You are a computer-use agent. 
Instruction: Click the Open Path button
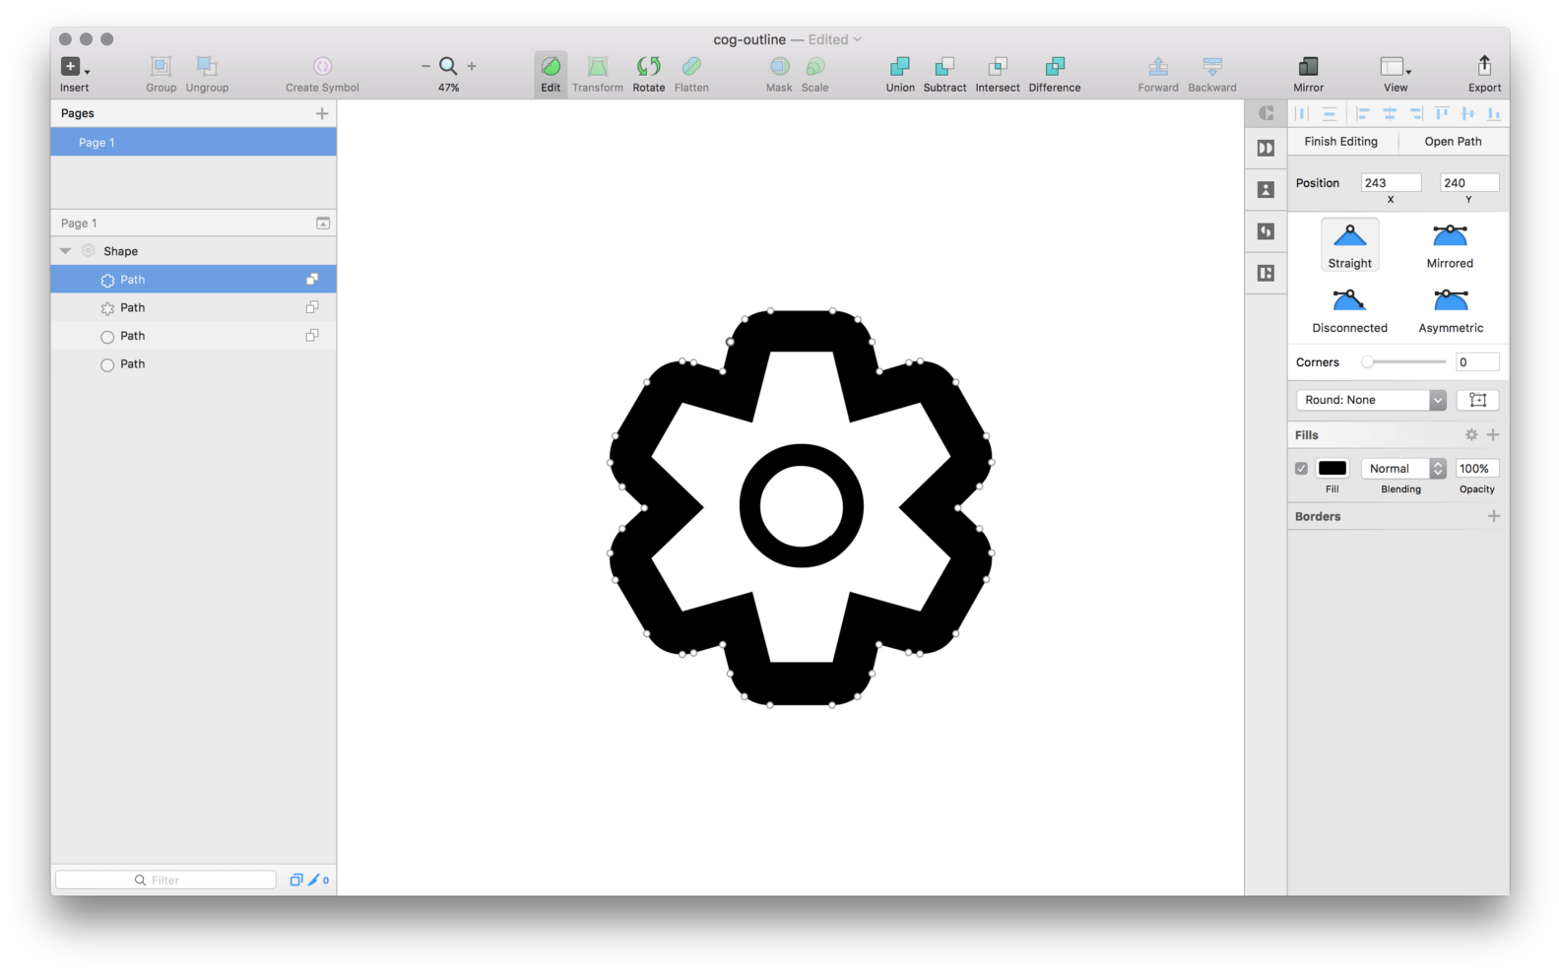point(1453,141)
